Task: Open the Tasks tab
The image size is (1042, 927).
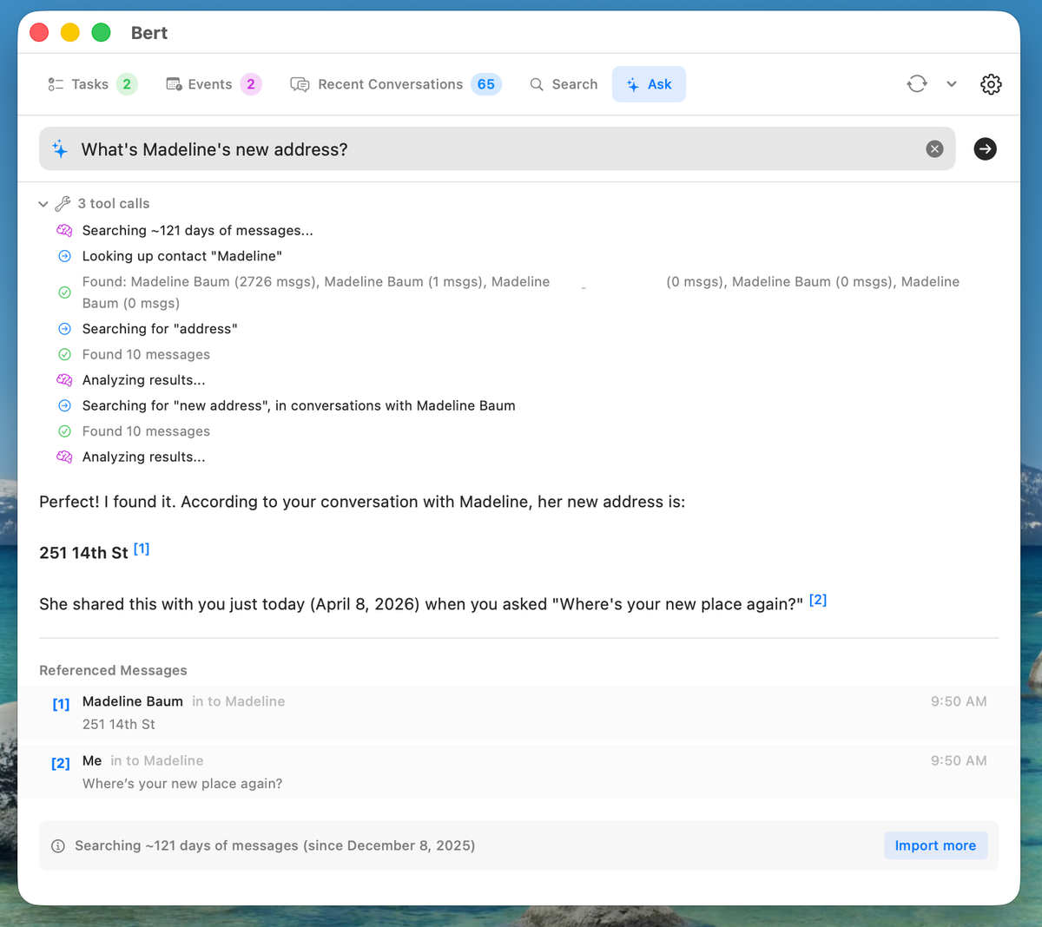Action: click(x=92, y=84)
